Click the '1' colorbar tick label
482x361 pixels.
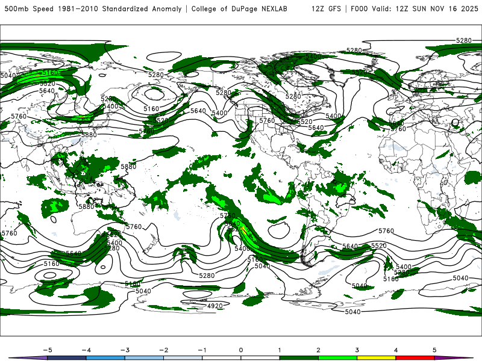(x=280, y=350)
